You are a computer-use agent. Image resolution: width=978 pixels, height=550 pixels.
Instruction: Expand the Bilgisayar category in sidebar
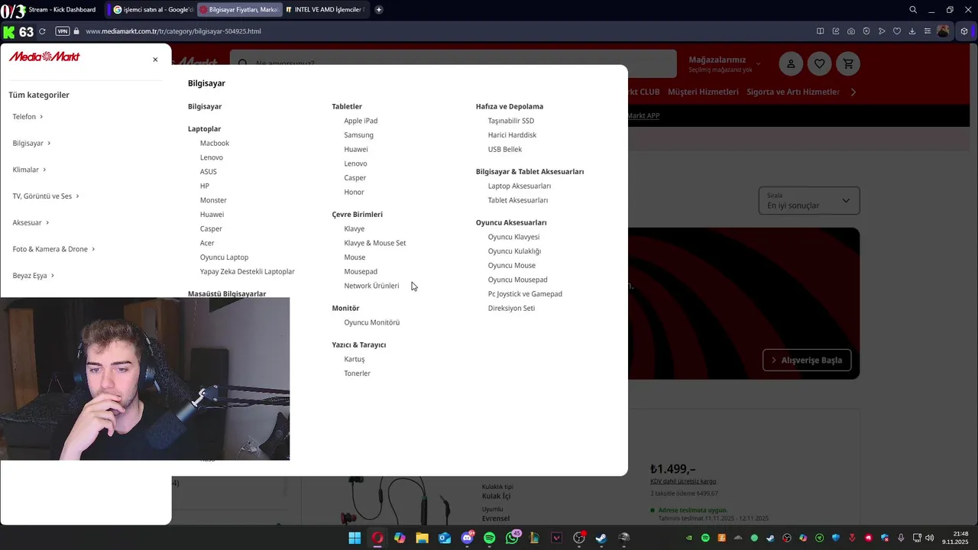tap(31, 144)
